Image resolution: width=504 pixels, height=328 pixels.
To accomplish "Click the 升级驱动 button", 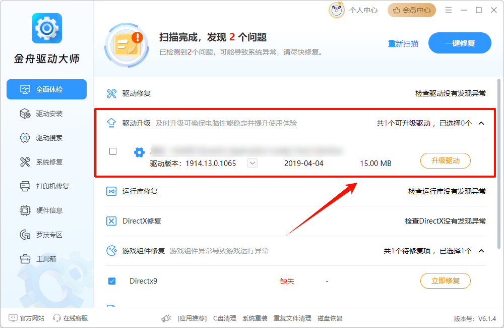I will (x=445, y=161).
